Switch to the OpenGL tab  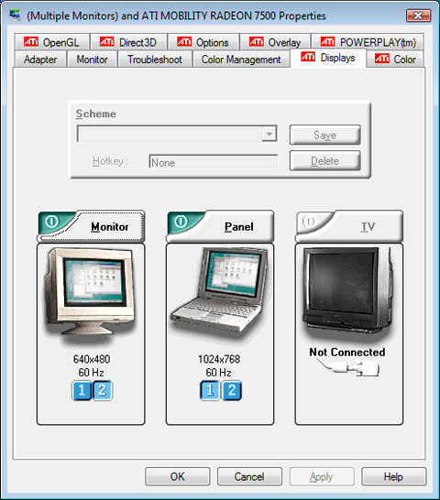click(51, 42)
